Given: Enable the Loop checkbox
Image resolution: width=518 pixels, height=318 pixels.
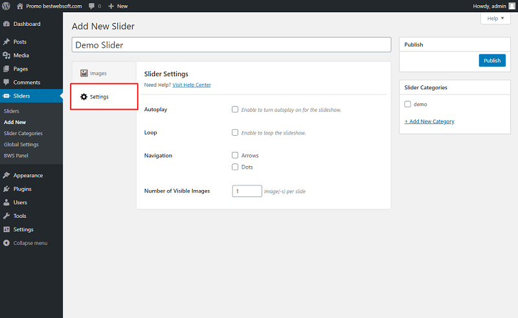Looking at the screenshot, I should click(235, 132).
